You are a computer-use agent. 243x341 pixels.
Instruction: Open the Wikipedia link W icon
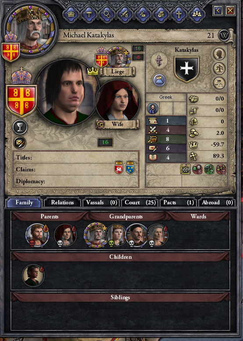point(224,36)
